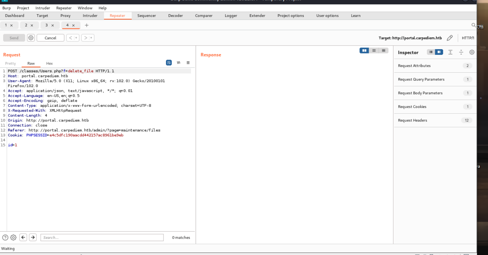Expand Request Query Parameters section

435,79
